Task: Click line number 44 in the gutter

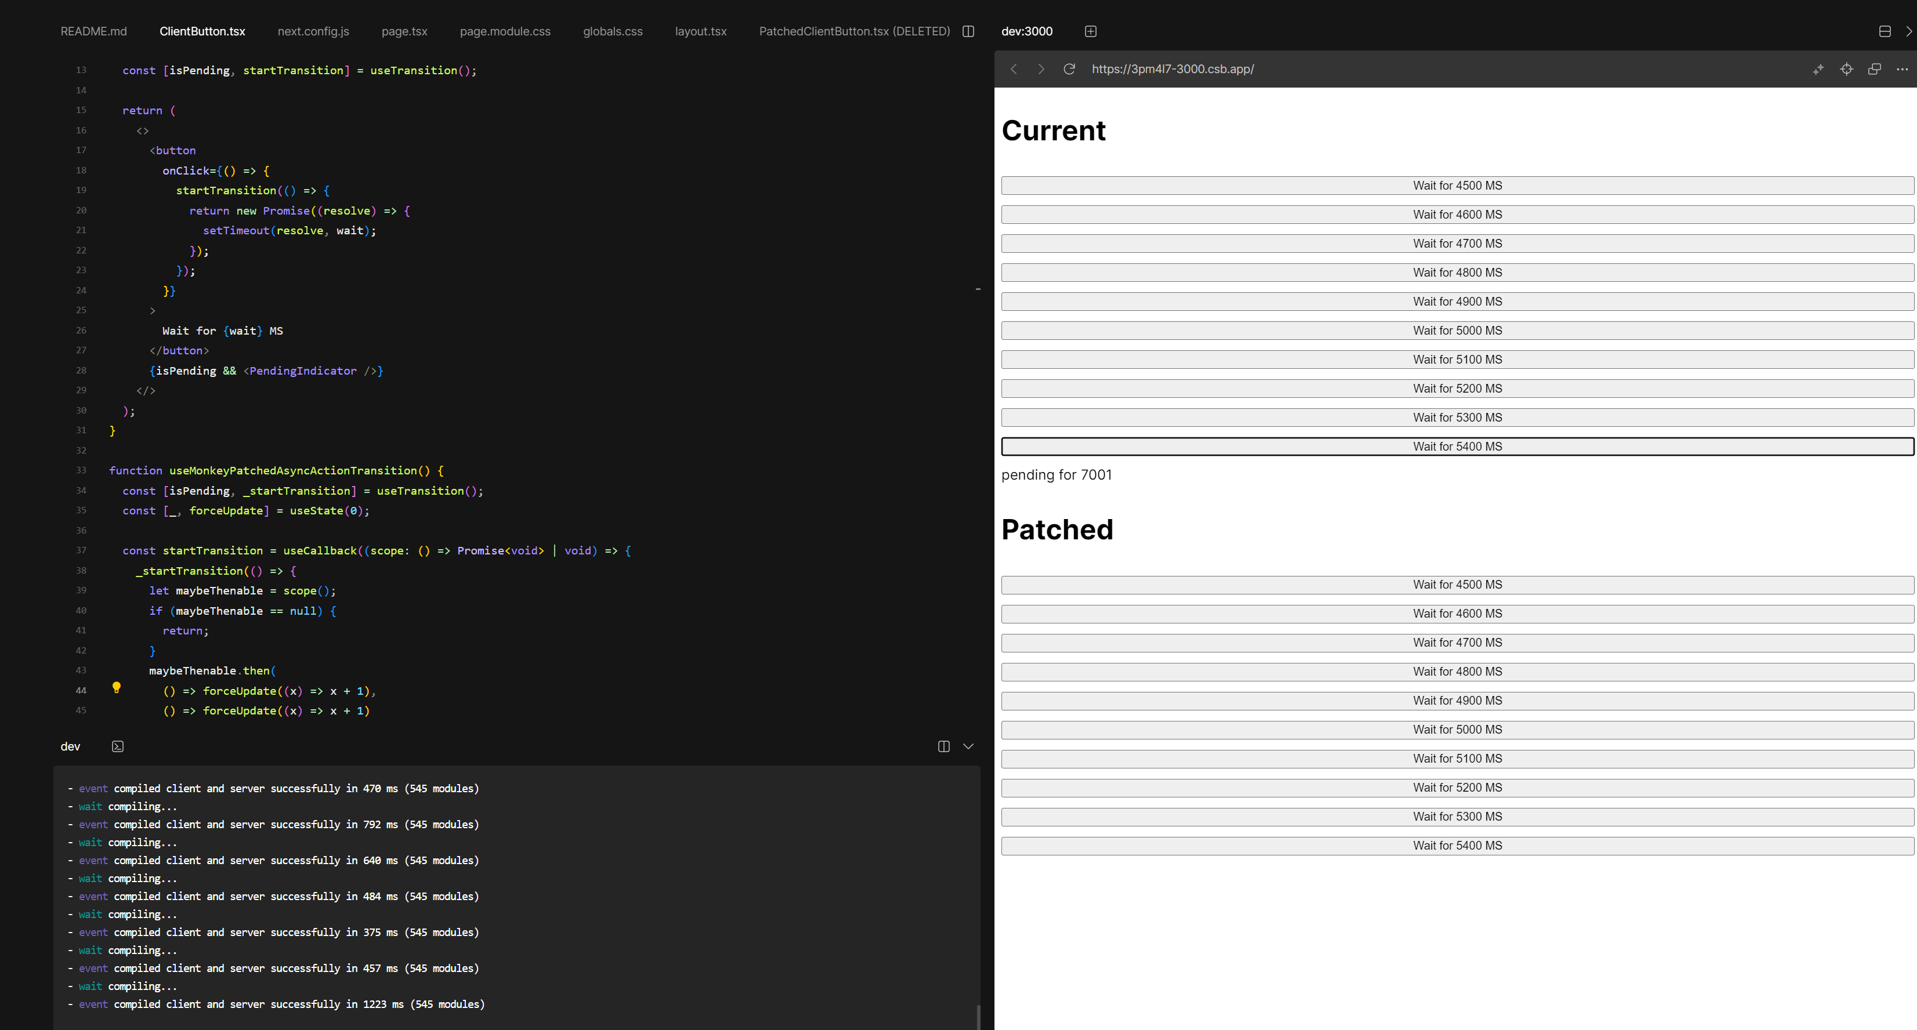Action: click(81, 690)
